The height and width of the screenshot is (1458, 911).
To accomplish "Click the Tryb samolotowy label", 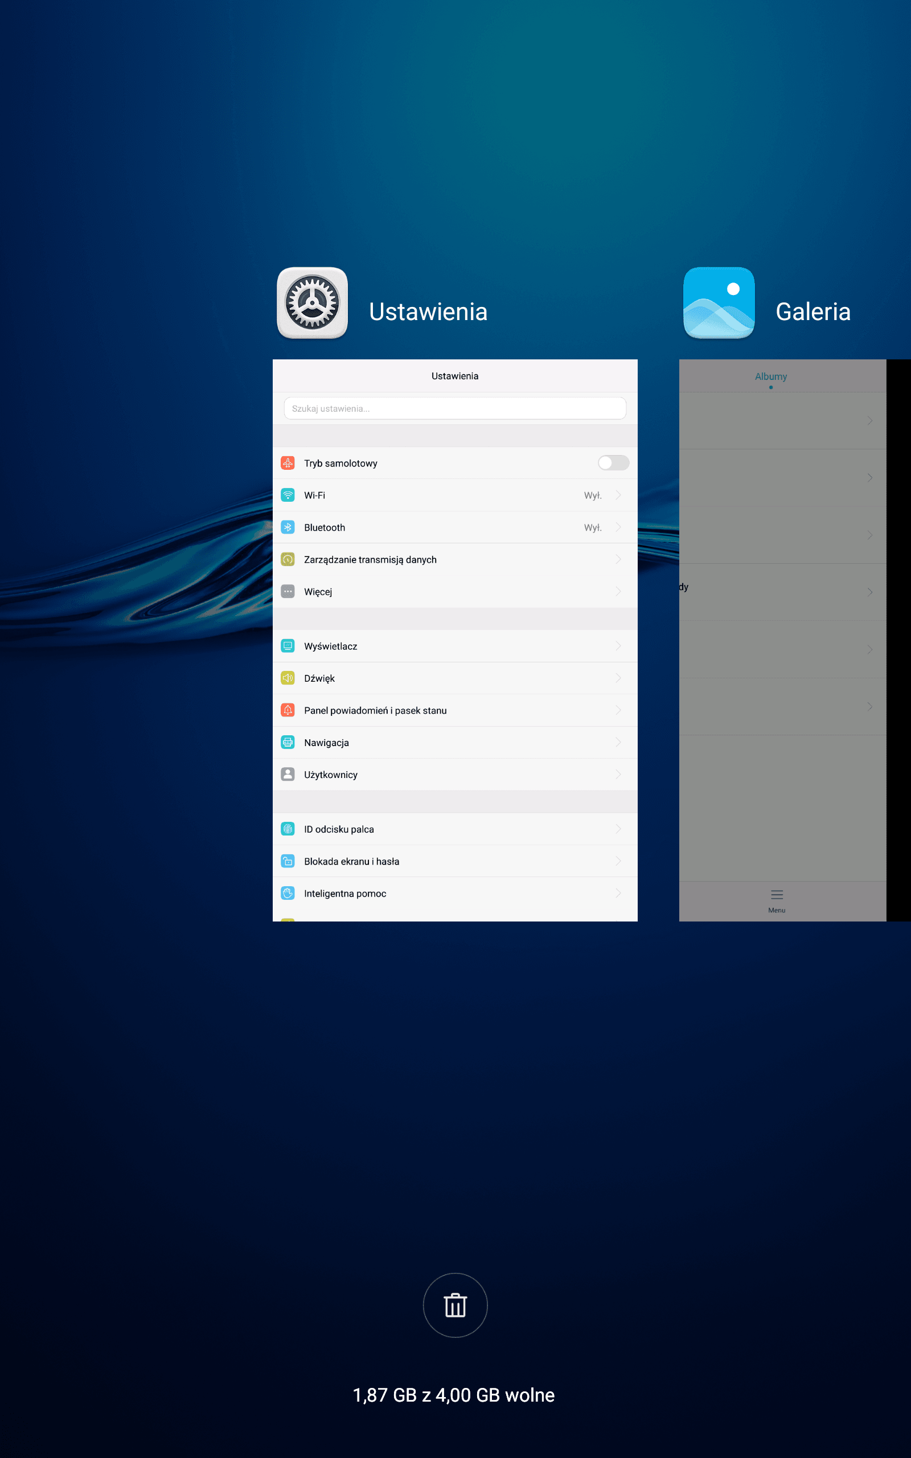I will (340, 463).
